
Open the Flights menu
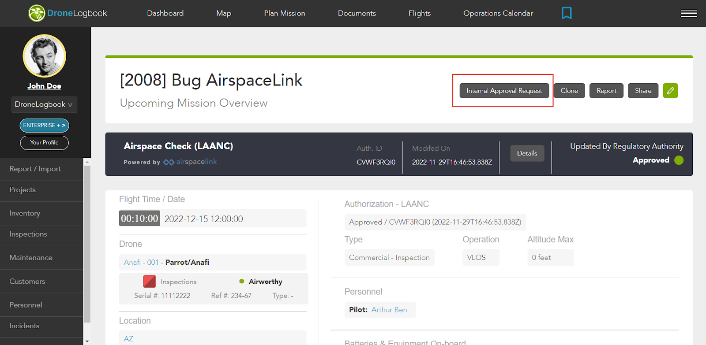click(420, 13)
